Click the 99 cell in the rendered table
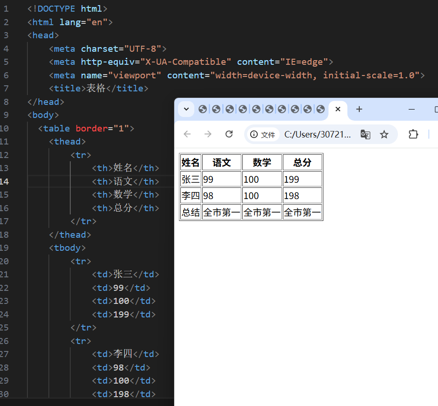The height and width of the screenshot is (406, 438). 221,179
